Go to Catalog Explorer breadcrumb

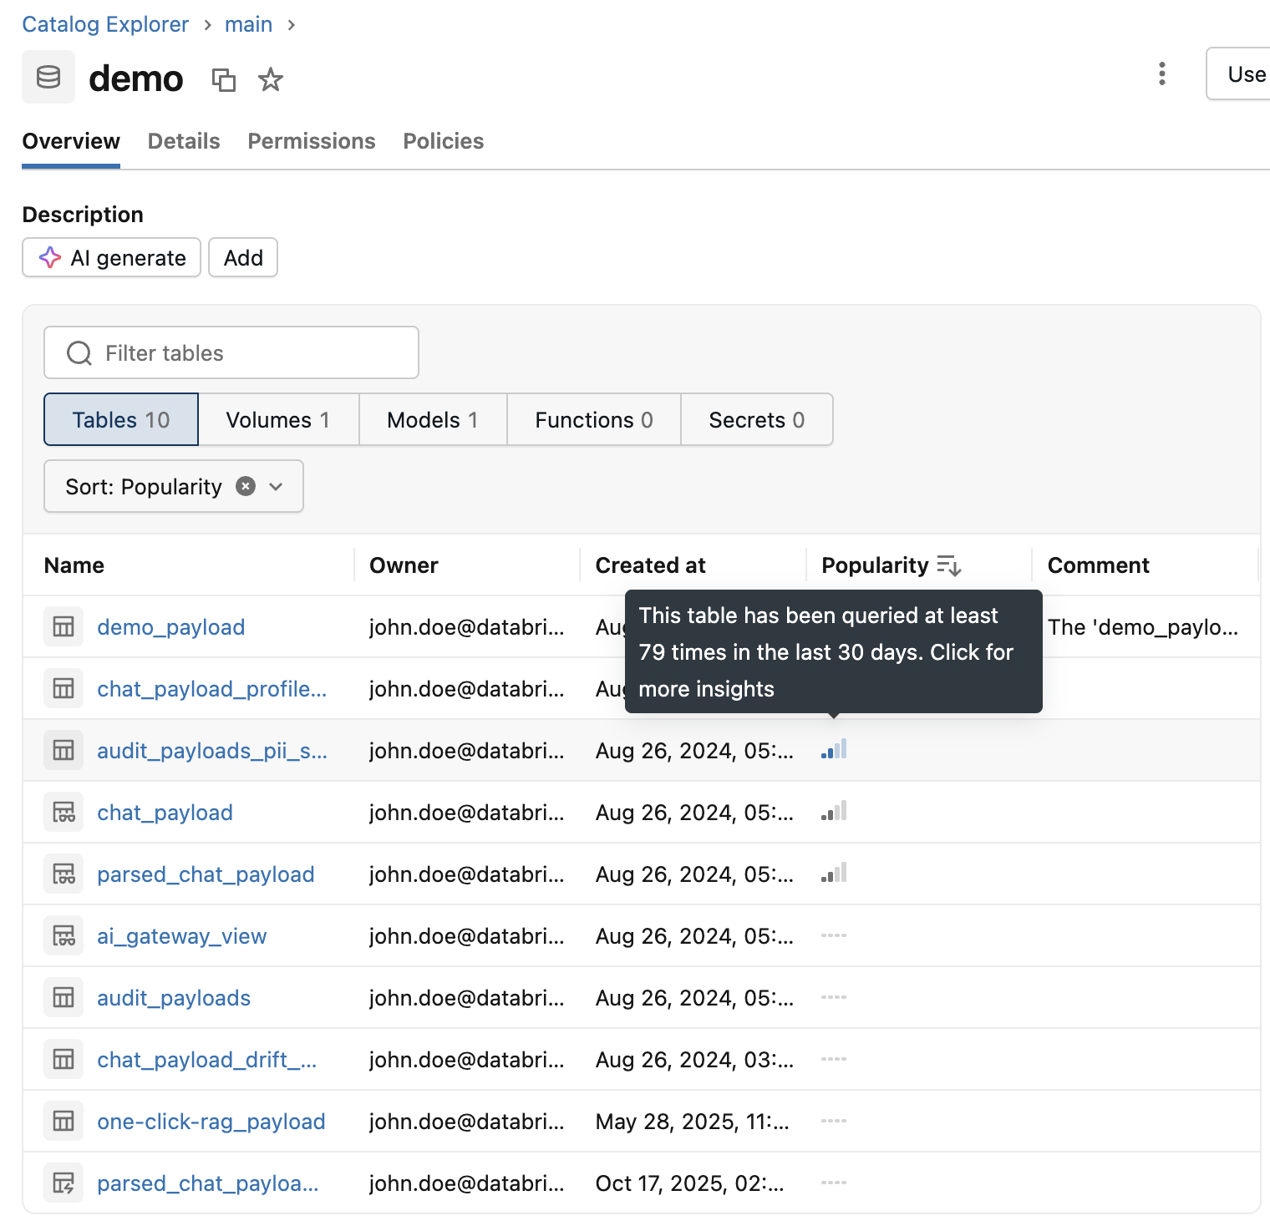tap(105, 24)
